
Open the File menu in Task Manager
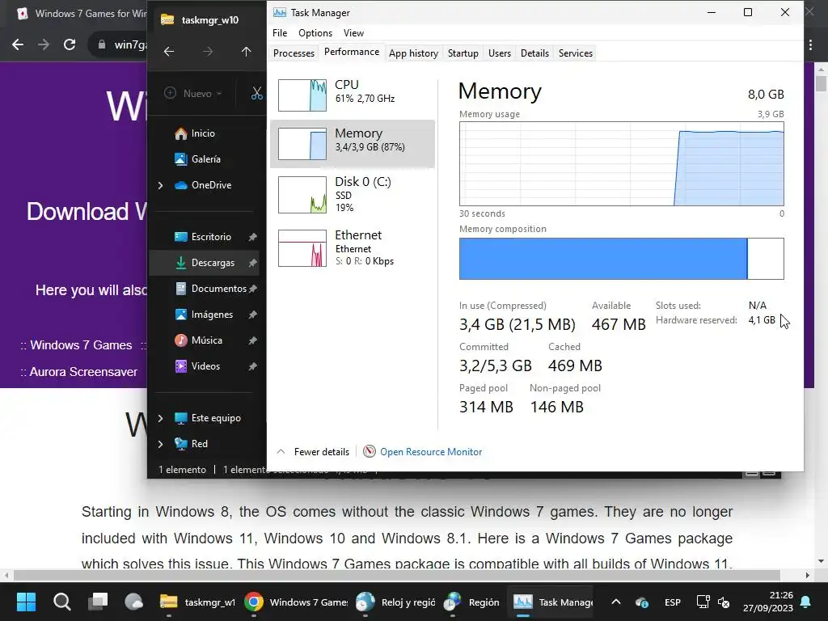click(x=280, y=32)
